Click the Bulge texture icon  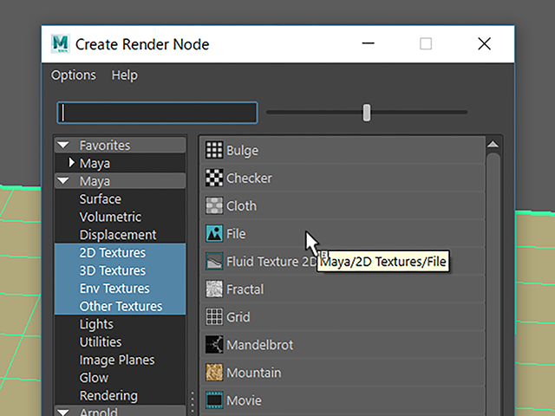[x=214, y=150]
